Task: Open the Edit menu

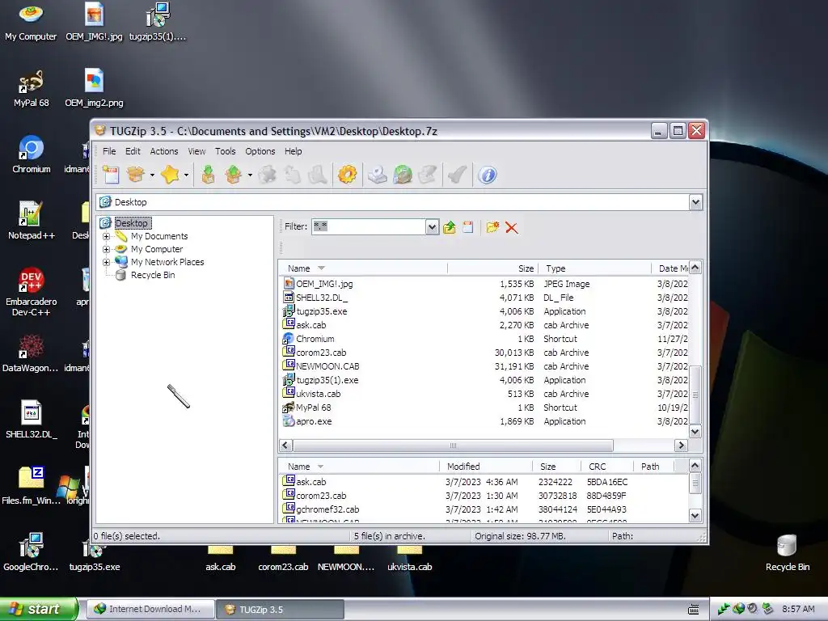Action: point(133,151)
